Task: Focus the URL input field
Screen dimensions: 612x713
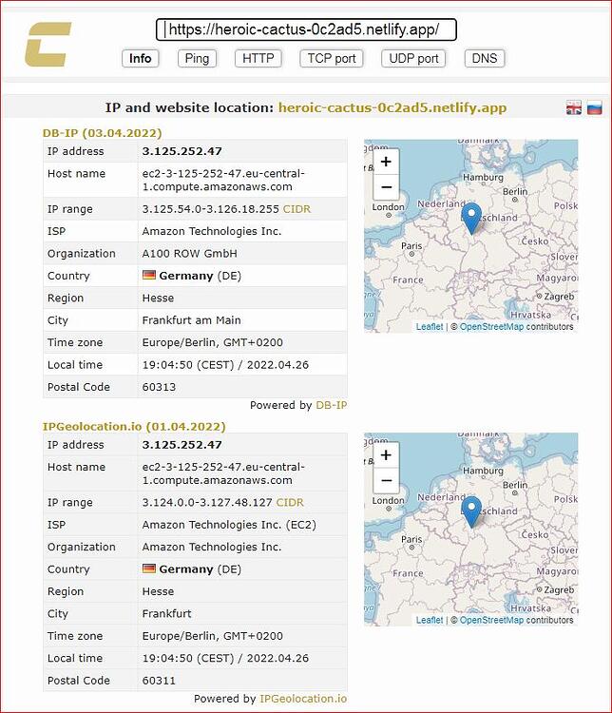Action: tap(306, 30)
